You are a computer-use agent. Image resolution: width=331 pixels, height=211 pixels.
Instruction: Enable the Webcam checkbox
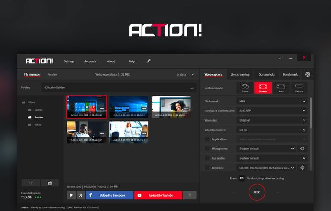point(207,168)
